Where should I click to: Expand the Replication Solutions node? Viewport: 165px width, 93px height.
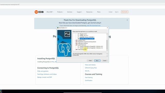(76, 43)
